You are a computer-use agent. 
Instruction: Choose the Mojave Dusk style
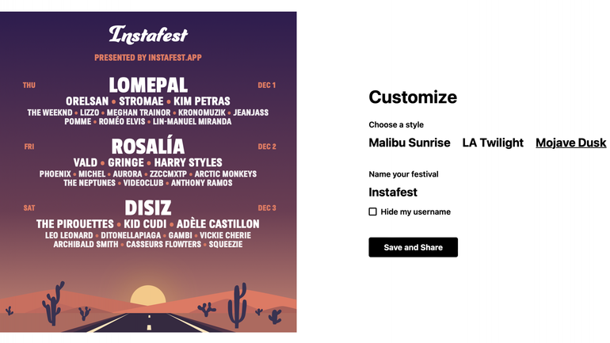570,143
